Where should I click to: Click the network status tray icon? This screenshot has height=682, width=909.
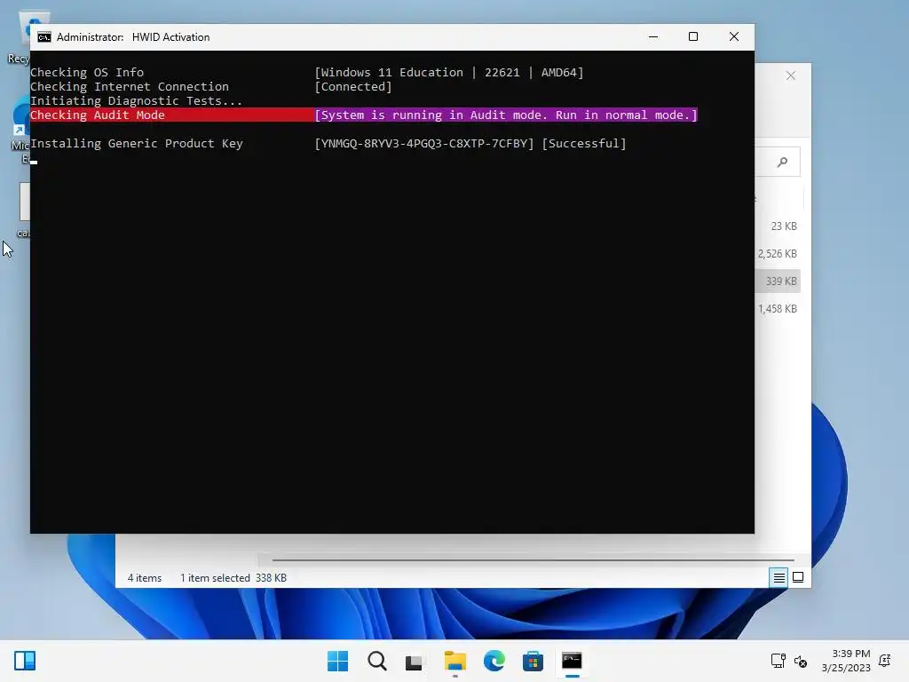pyautogui.click(x=778, y=661)
